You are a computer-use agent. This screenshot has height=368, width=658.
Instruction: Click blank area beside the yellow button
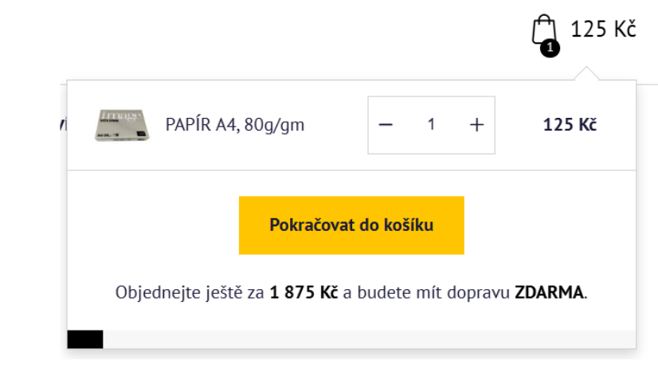click(x=550, y=225)
